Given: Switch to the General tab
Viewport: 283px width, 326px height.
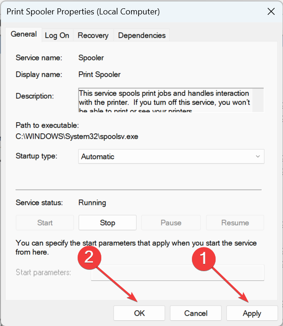Looking at the screenshot, I should (x=24, y=34).
